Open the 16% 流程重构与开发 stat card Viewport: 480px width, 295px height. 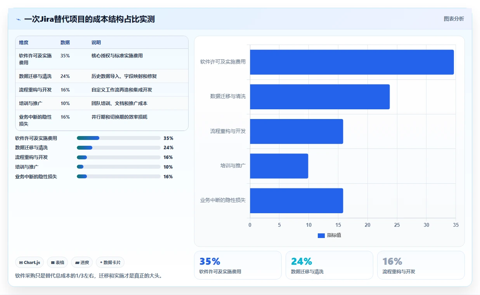coord(421,265)
